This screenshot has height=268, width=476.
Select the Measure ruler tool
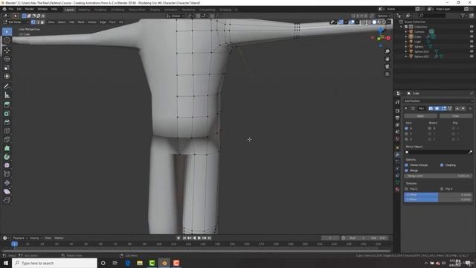pyautogui.click(x=7, y=95)
